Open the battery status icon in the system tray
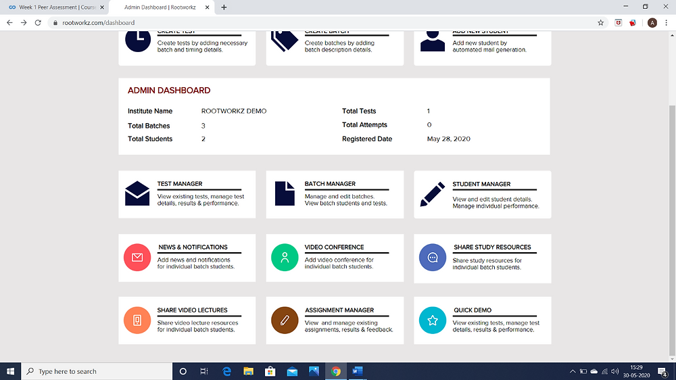This screenshot has width=676, height=380. 583,371
